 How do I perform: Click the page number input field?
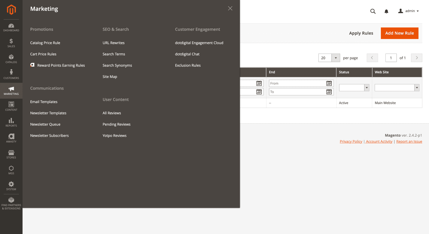coord(391,58)
